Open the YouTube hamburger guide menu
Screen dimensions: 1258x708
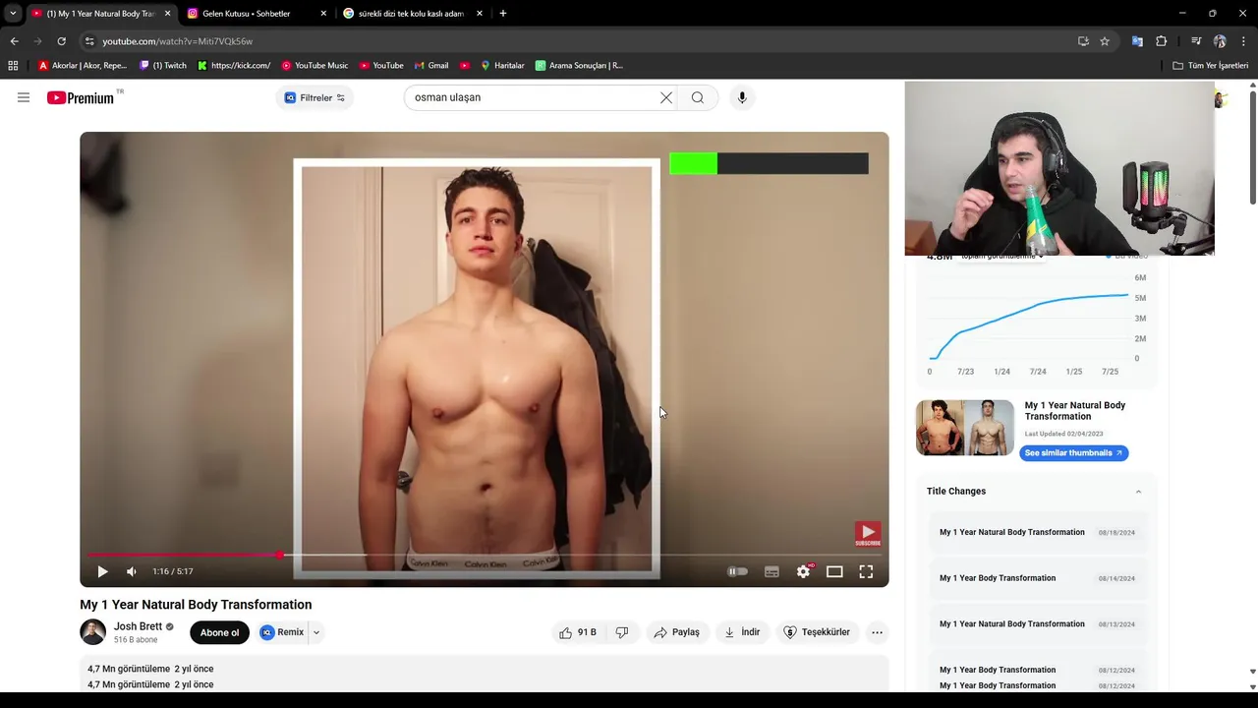tap(24, 97)
